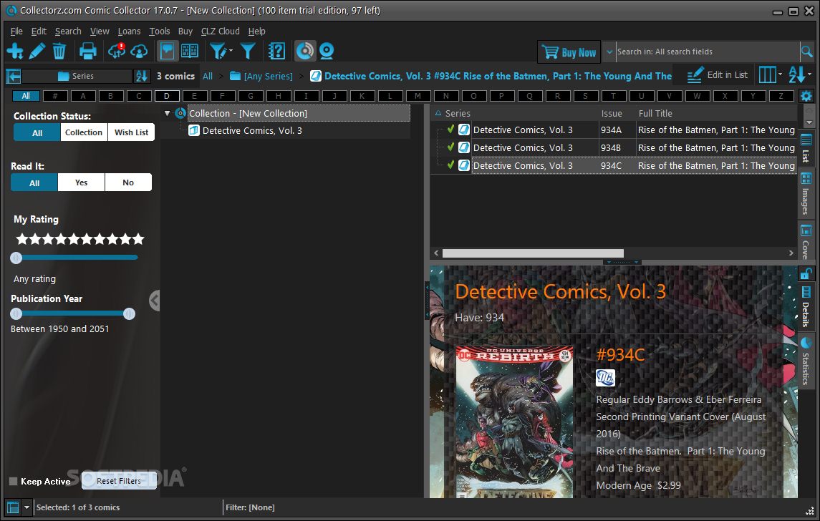Click the Edit pencil toolbar icon
The width and height of the screenshot is (820, 521).
pyautogui.click(x=37, y=52)
